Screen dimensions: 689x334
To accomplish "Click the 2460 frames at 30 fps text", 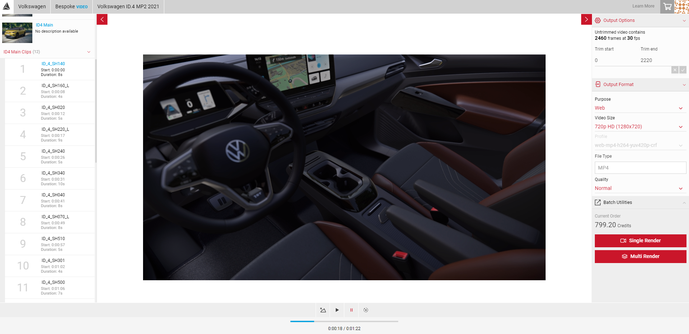I will click(x=617, y=38).
